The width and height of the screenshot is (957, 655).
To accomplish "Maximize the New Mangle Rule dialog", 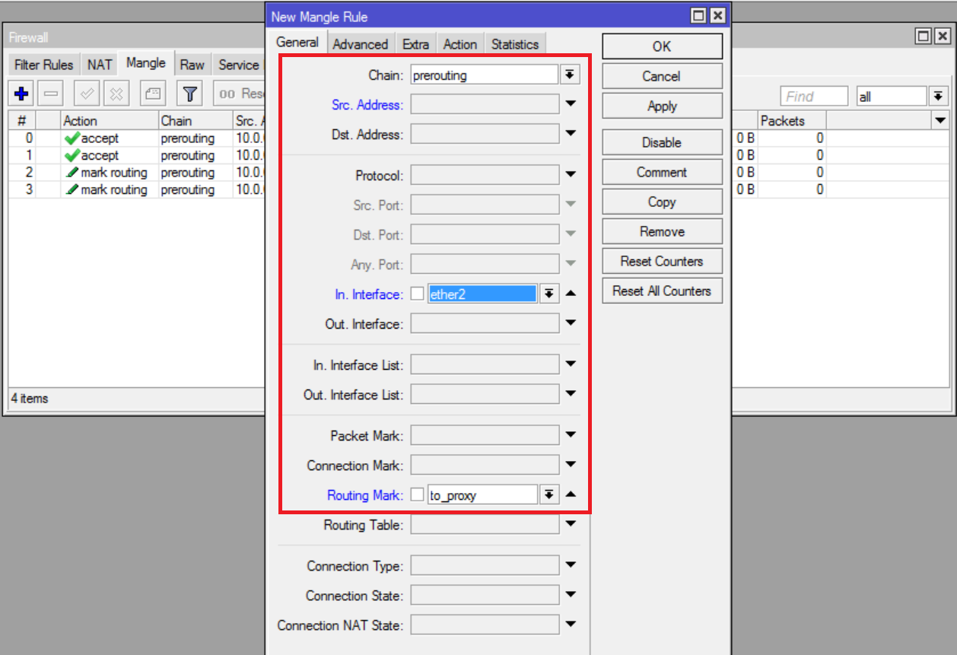I will point(698,16).
